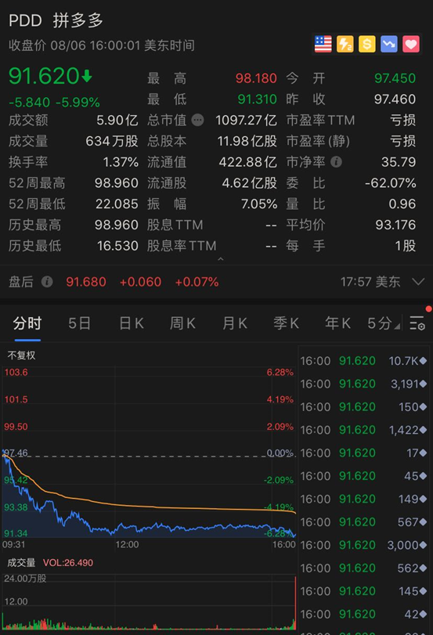433x635 pixels.
Task: Collapse the quote details with the up chevron
Action: pyautogui.click(x=221, y=259)
